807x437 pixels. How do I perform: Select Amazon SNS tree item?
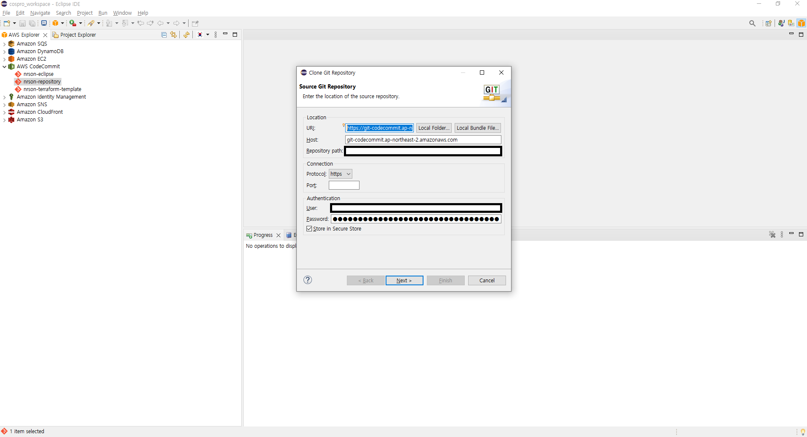click(x=32, y=105)
